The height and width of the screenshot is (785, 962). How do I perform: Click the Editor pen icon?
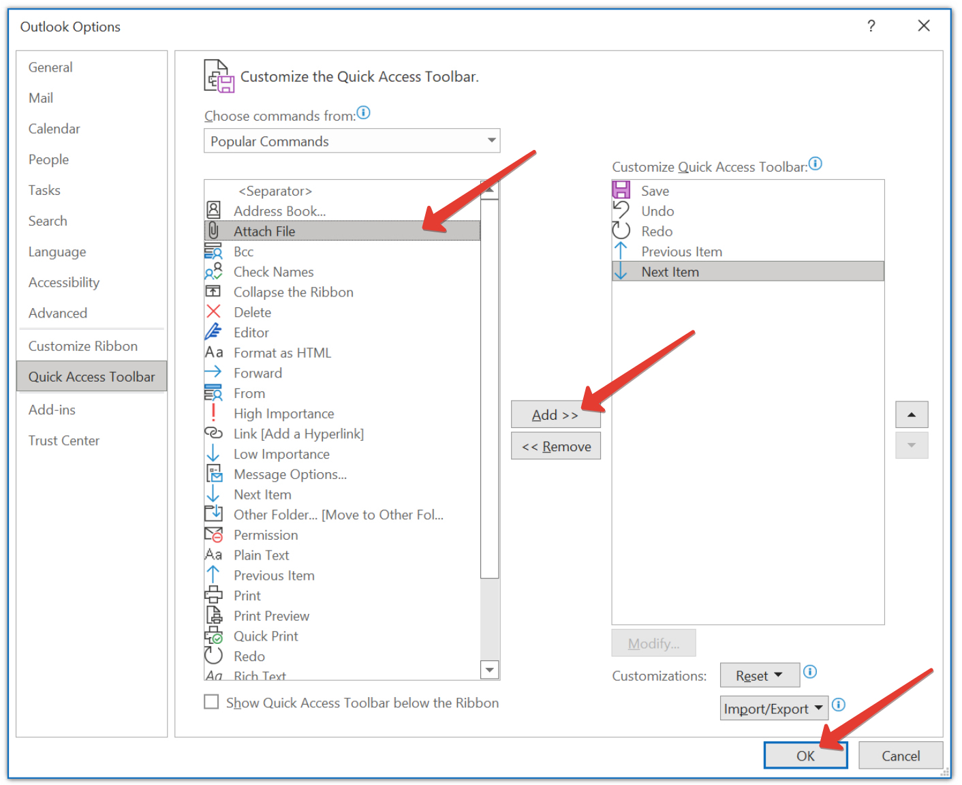[213, 332]
